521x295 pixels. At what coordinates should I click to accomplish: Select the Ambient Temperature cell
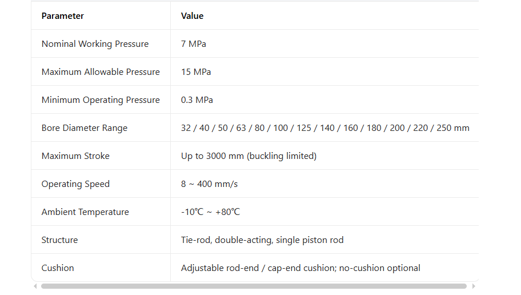(x=85, y=212)
